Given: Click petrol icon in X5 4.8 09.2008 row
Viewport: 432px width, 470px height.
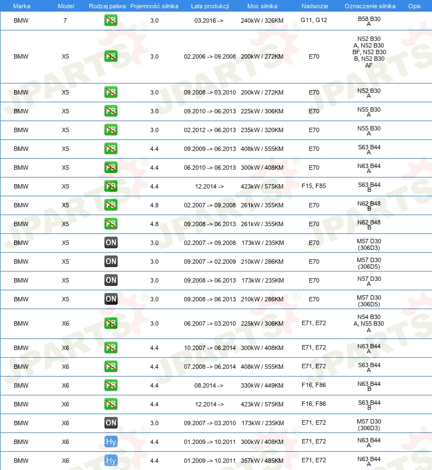Looking at the screenshot, I should pyautogui.click(x=111, y=224).
